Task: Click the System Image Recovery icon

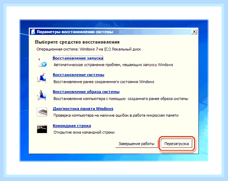Action: click(x=42, y=95)
